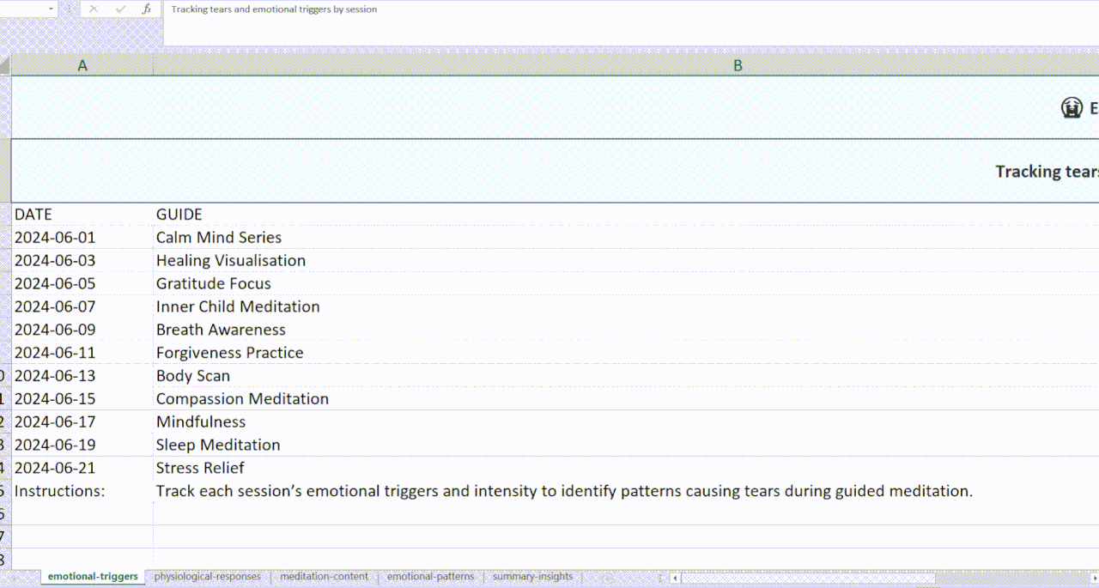This screenshot has height=588, width=1099.
Task: Select cell with date 2024-06-21
Action: point(82,468)
